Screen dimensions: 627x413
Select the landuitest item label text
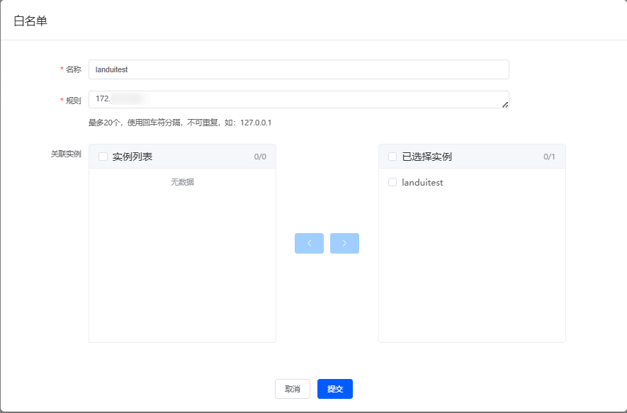[x=422, y=182]
